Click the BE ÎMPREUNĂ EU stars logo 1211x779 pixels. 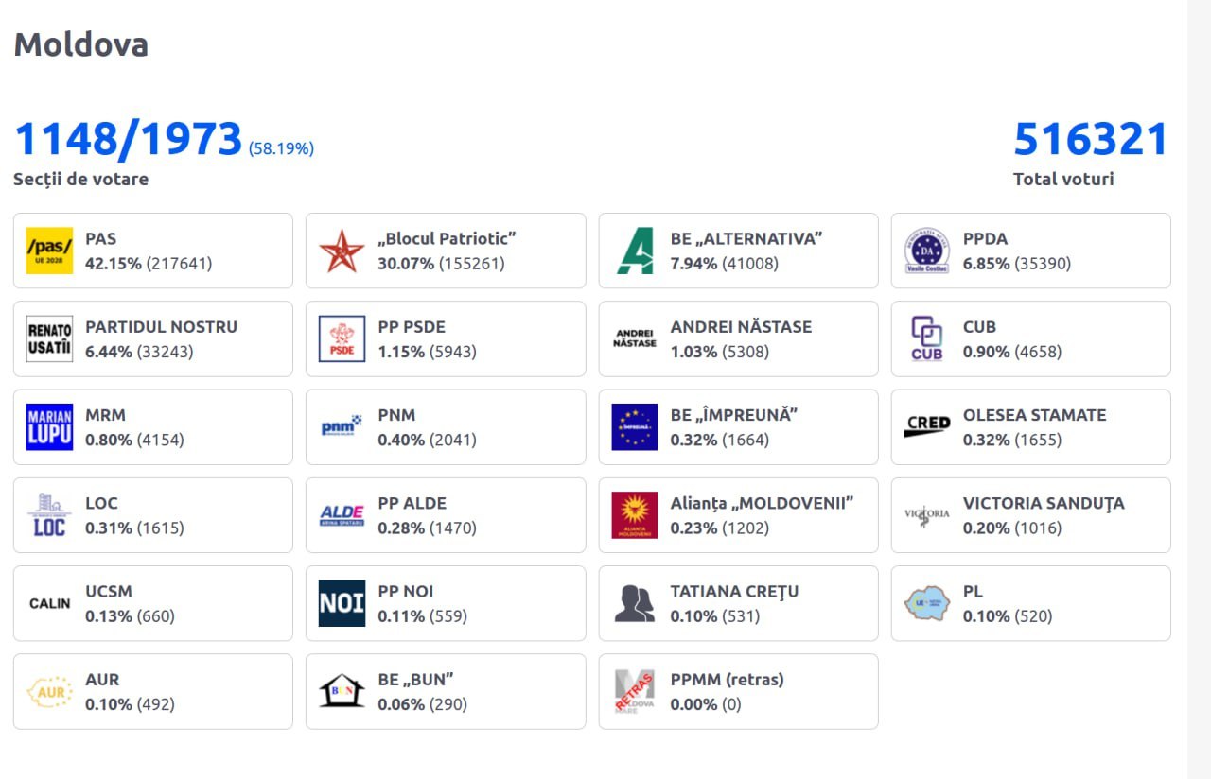tap(635, 427)
